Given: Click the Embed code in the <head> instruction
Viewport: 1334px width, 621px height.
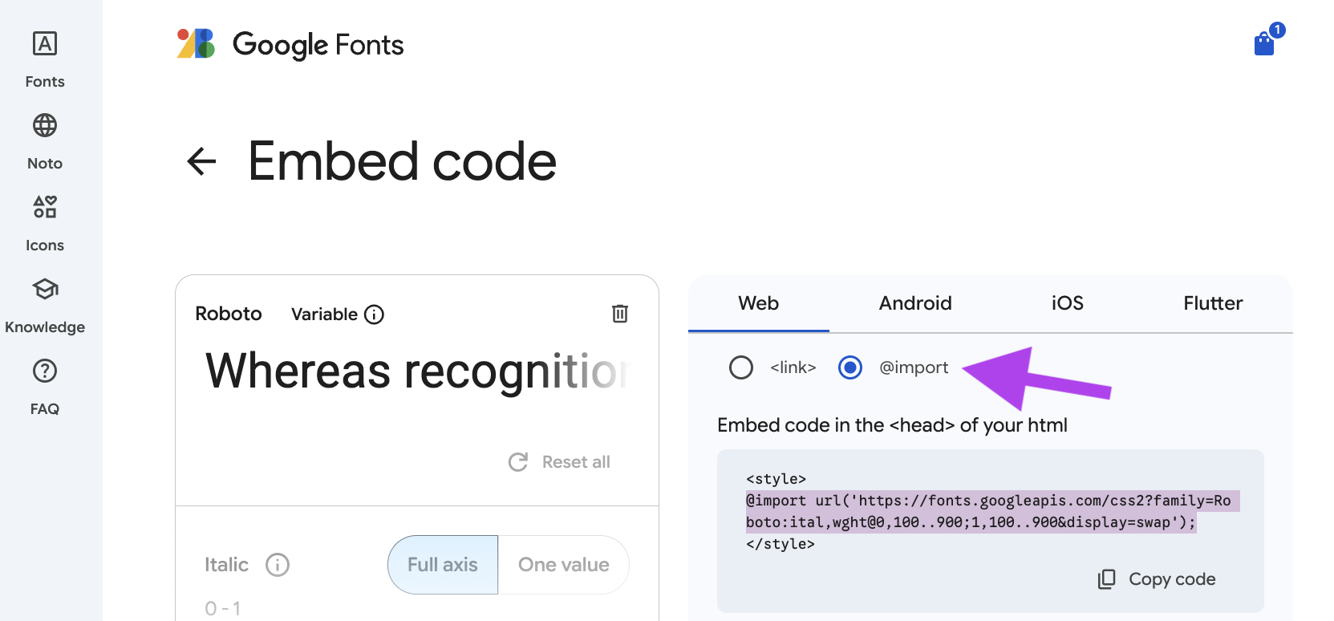Looking at the screenshot, I should [892, 425].
